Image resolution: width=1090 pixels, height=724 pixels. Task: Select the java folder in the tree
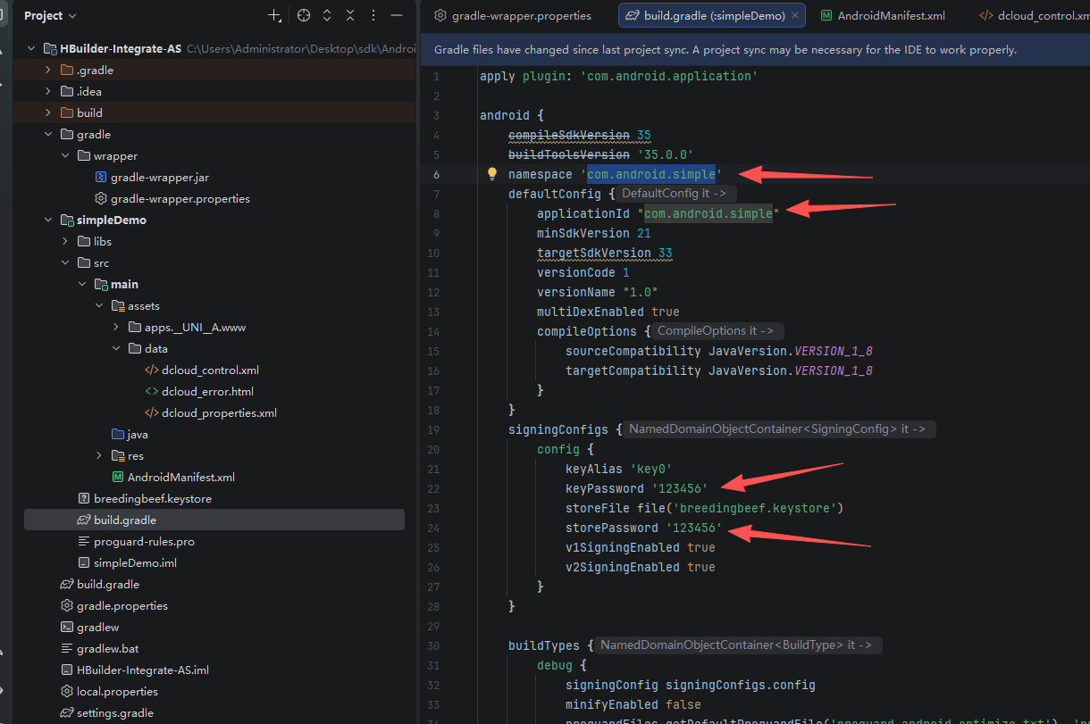(x=138, y=434)
